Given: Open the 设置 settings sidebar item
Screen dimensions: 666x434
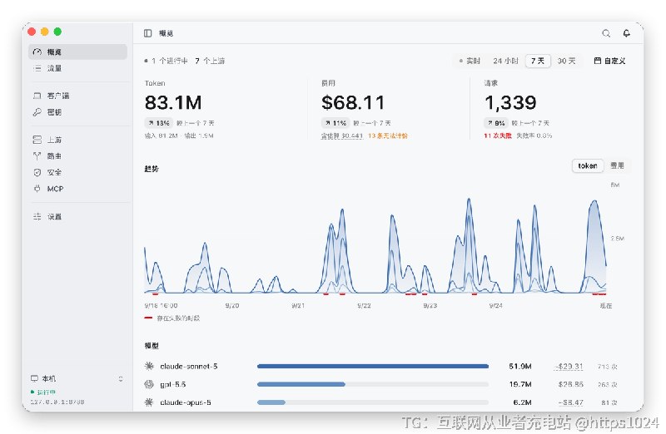Looking at the screenshot, I should point(77,216).
